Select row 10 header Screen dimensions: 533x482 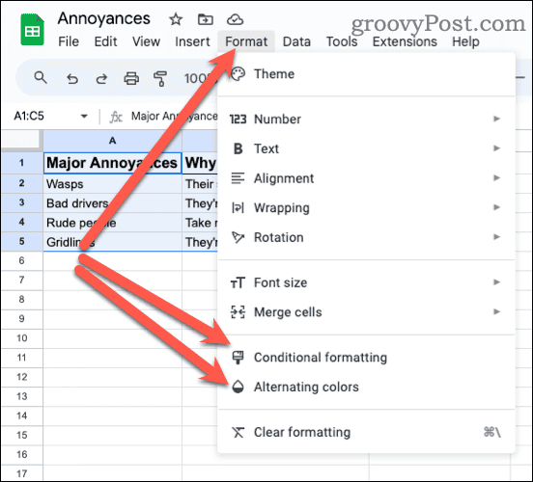click(x=22, y=338)
